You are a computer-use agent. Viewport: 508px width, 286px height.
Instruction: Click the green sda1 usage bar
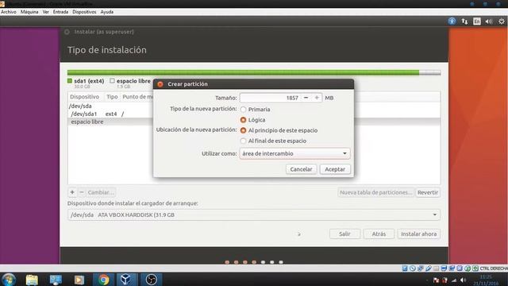point(243,72)
